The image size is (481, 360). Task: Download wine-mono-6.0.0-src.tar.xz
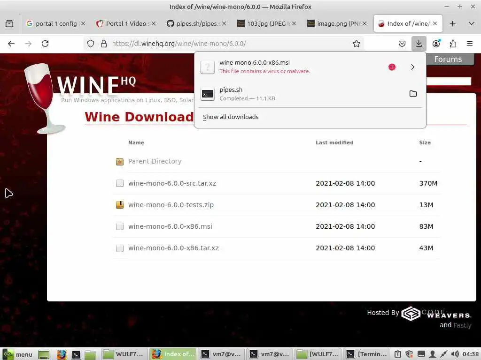[172, 183]
